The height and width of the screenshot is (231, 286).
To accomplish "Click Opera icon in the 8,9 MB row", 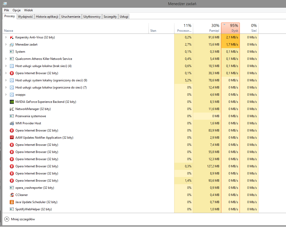I will point(12,173).
